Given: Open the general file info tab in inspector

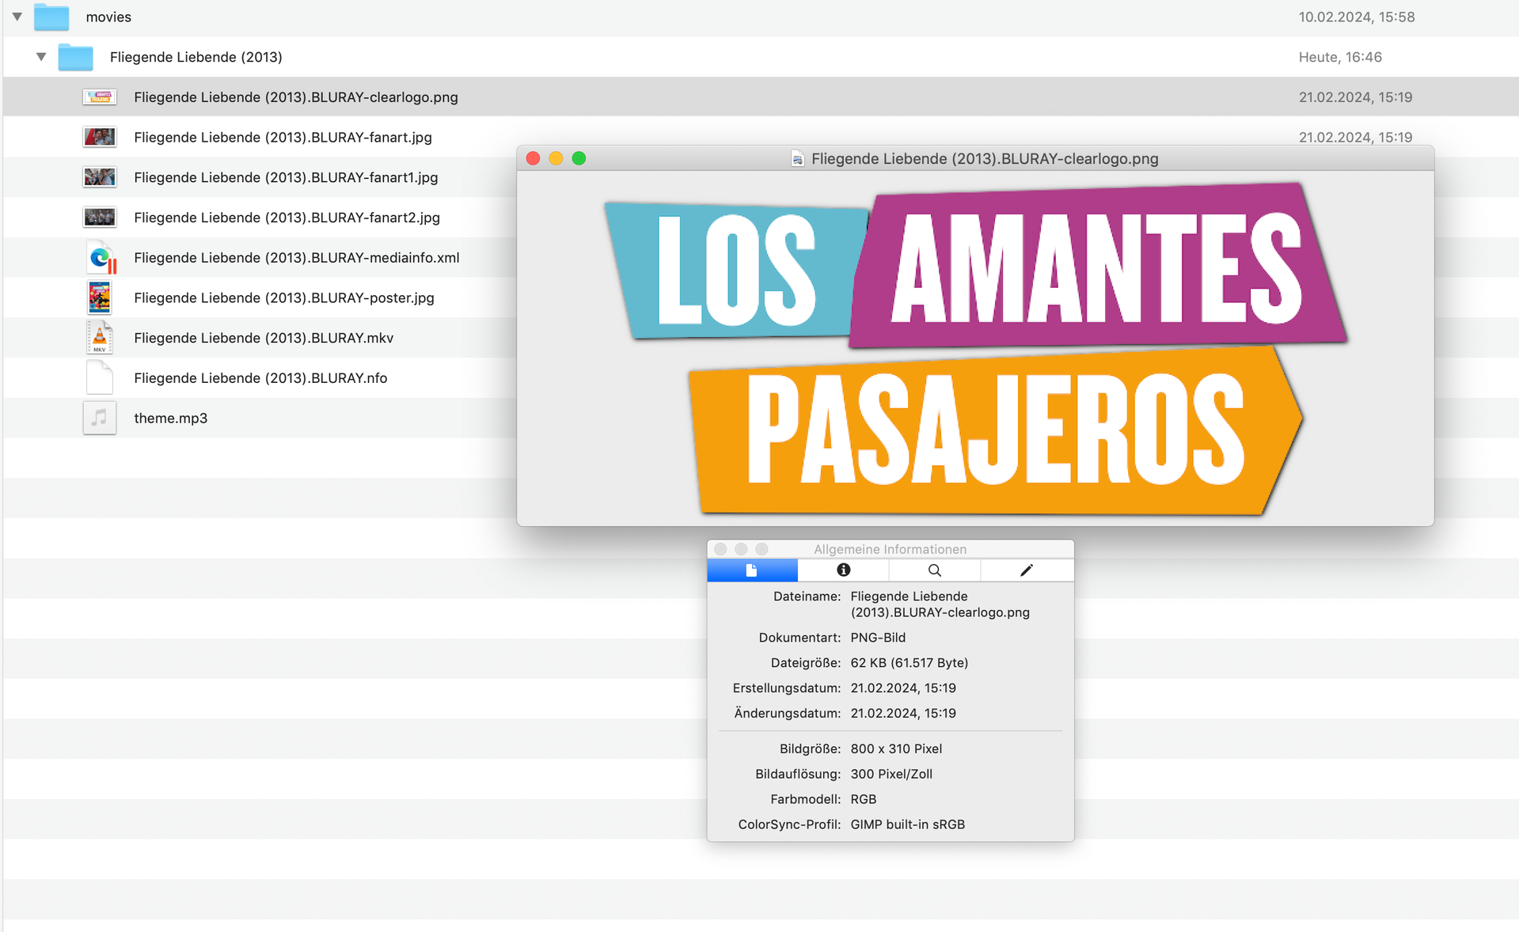Looking at the screenshot, I should coord(752,570).
